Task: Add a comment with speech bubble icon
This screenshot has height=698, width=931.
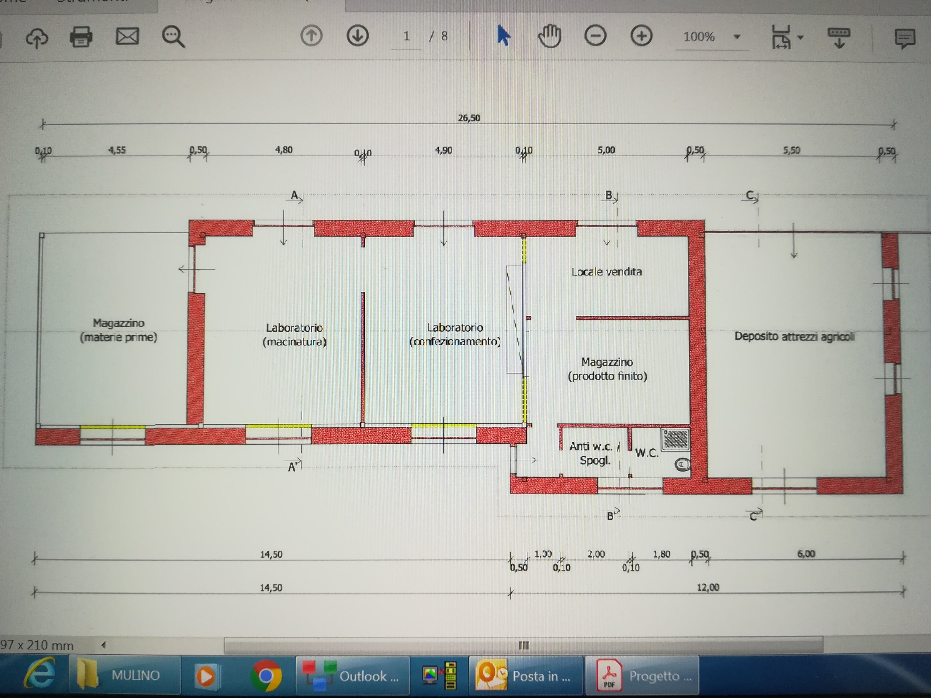Action: tap(905, 39)
